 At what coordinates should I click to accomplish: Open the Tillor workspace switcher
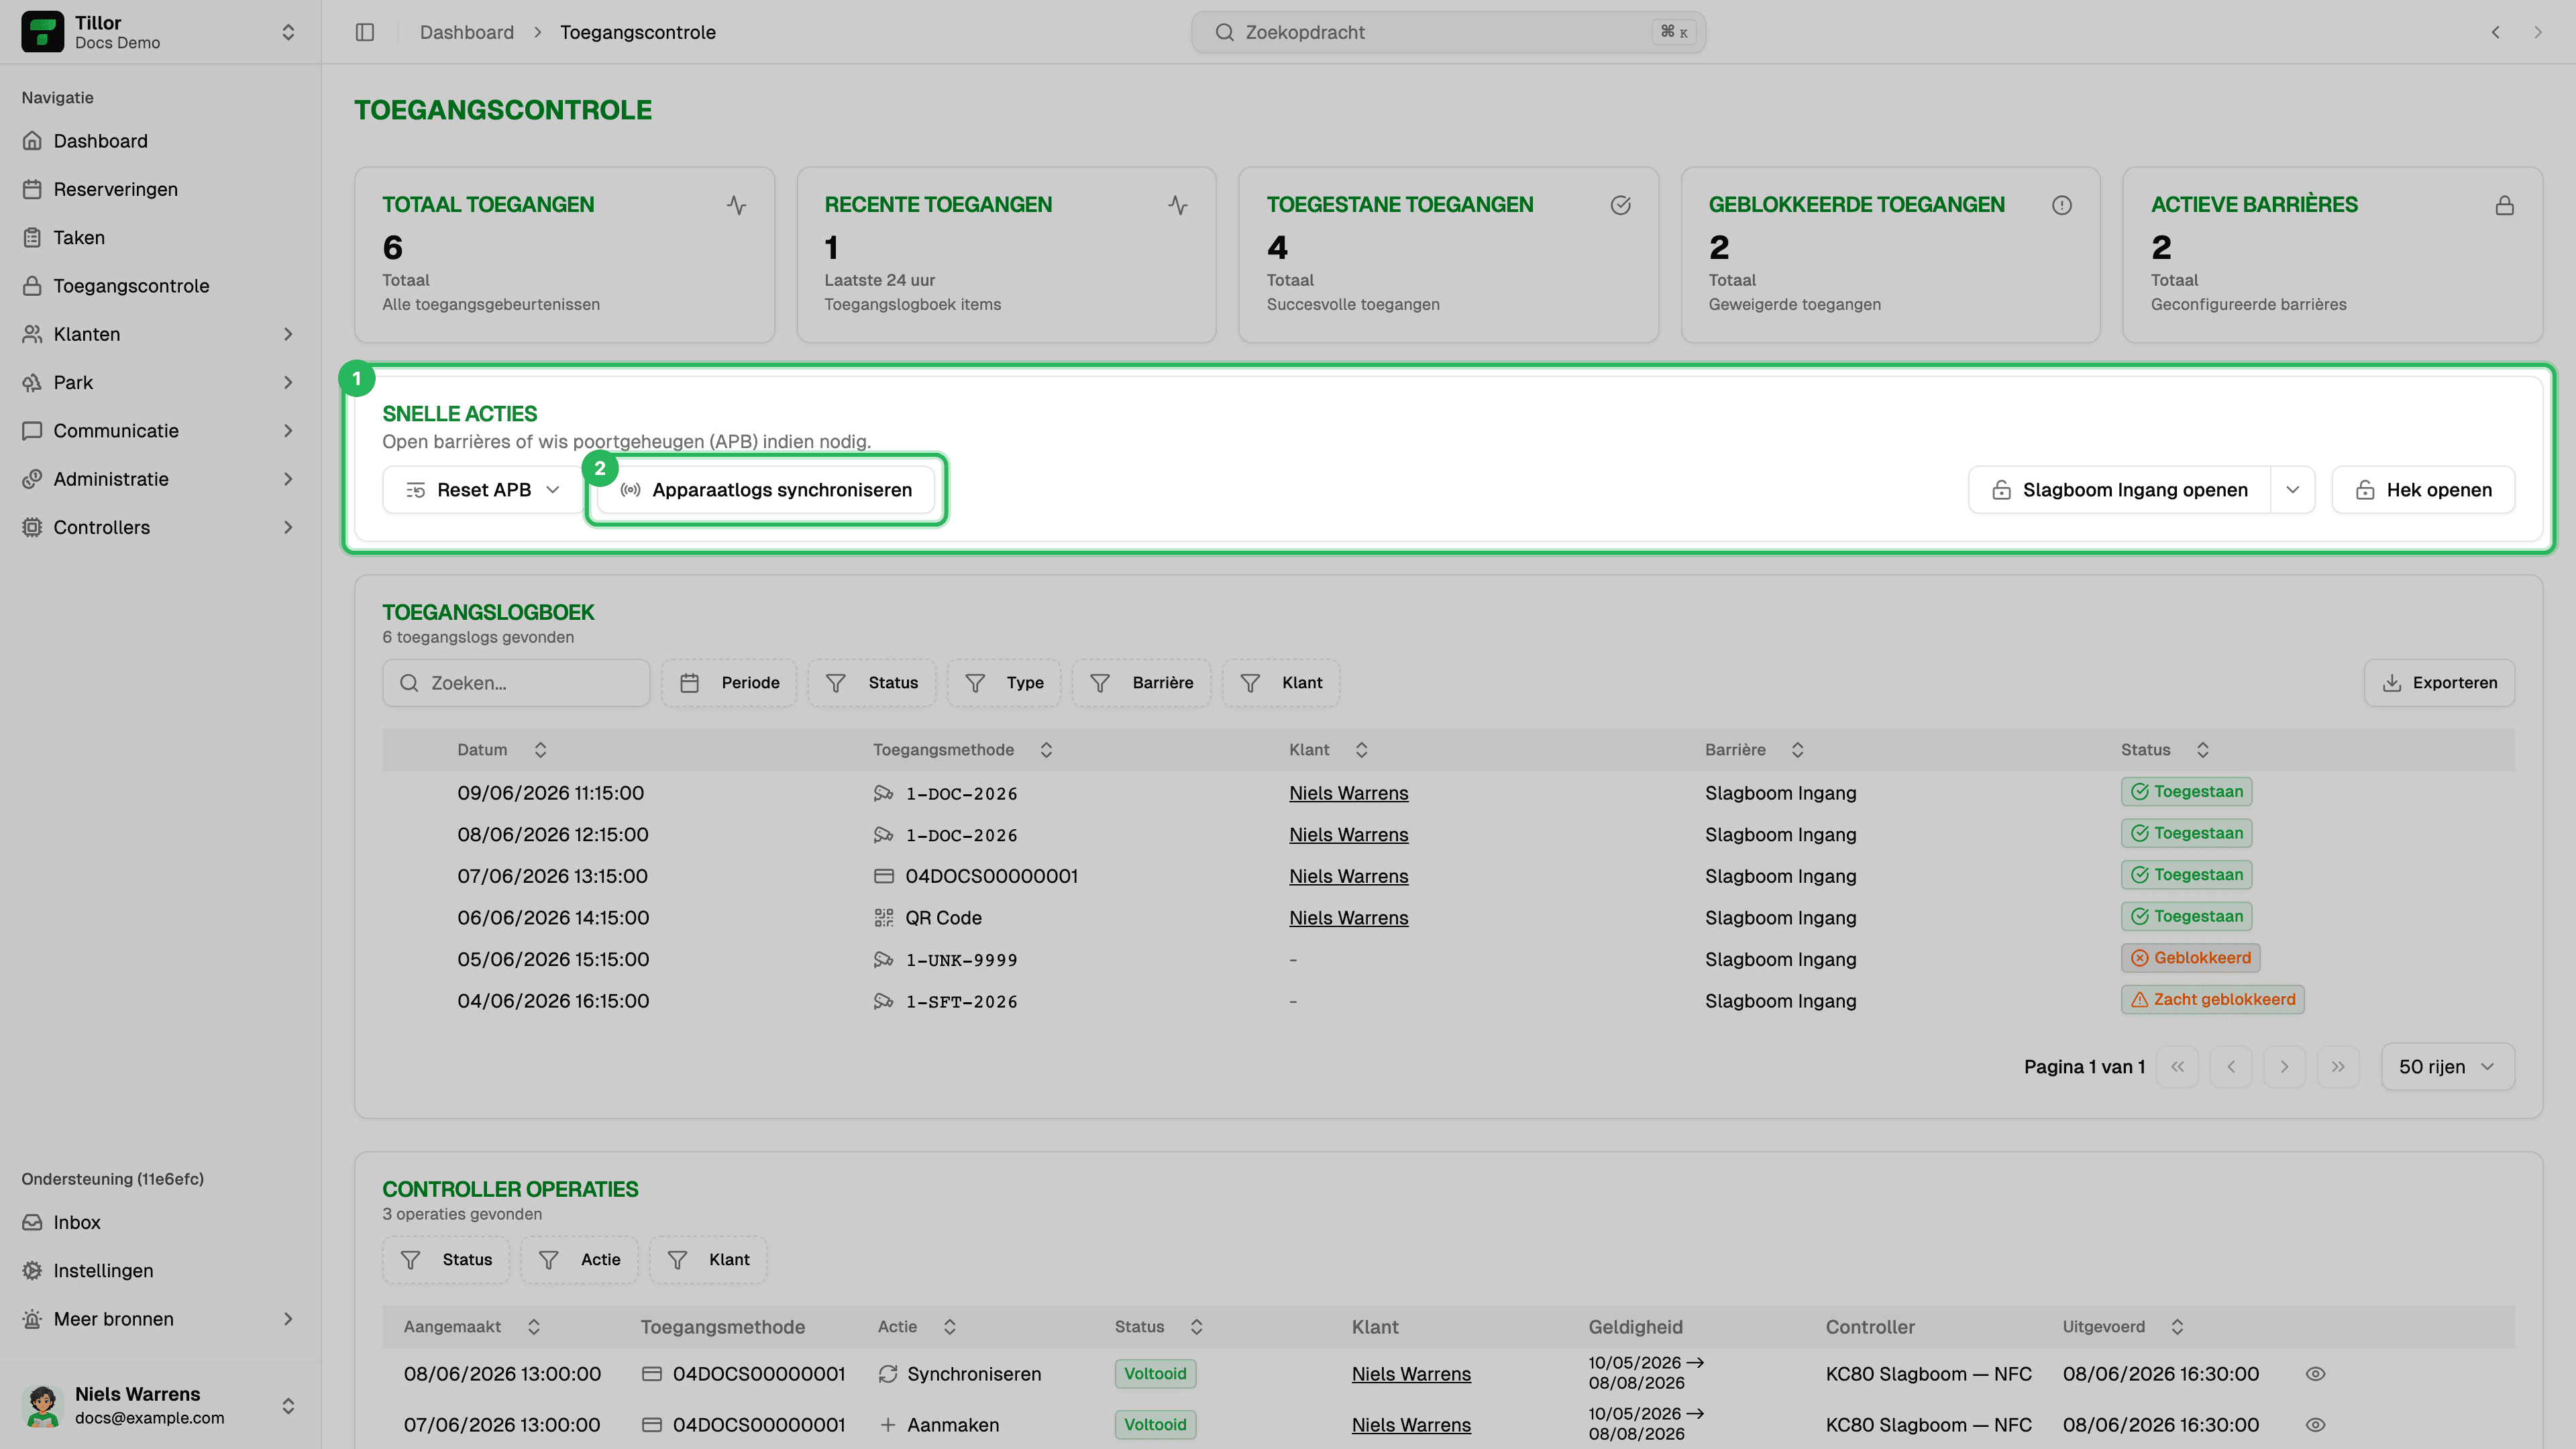(160, 32)
